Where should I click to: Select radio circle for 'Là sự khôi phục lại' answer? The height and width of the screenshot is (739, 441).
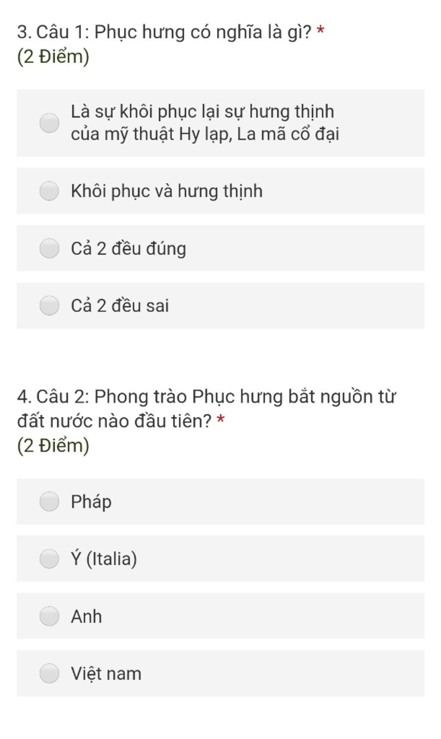(x=50, y=123)
